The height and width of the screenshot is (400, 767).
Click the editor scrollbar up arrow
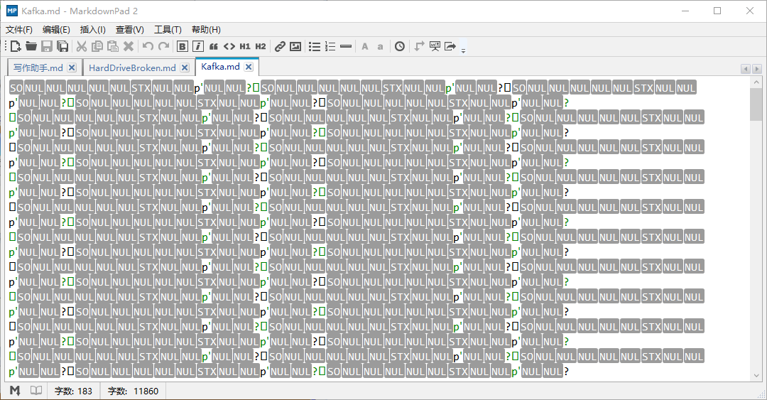pos(756,82)
